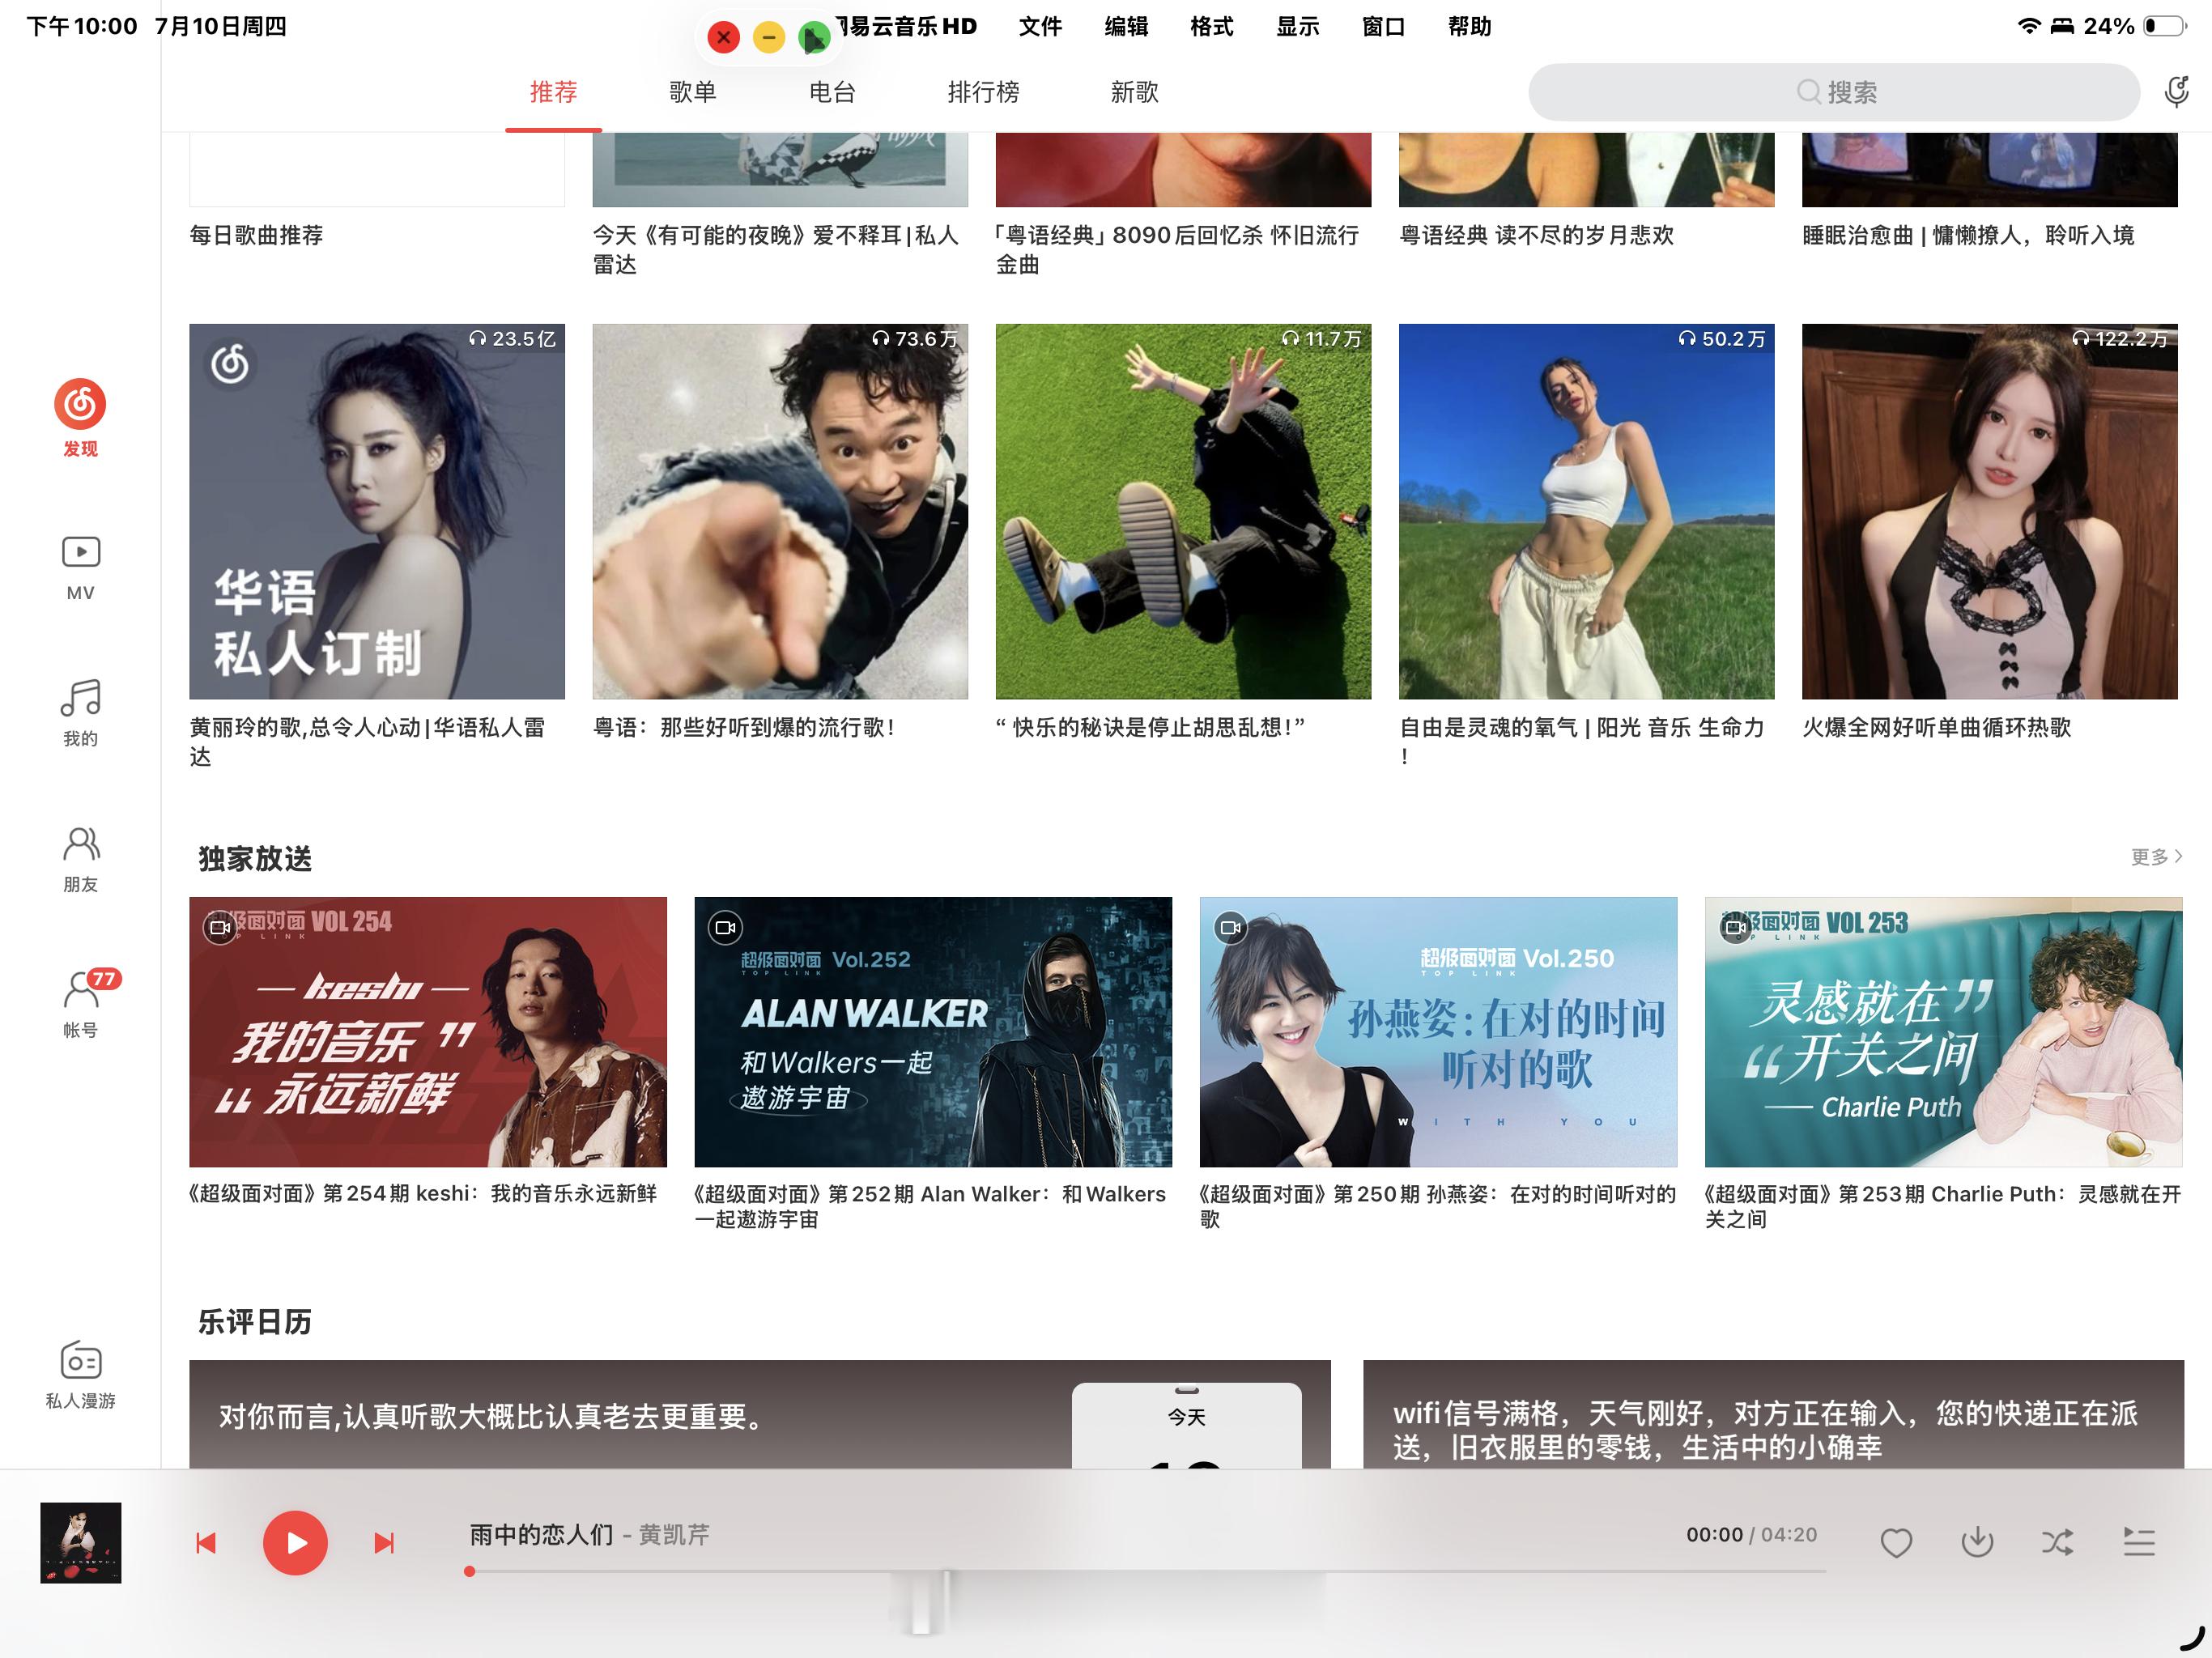Switch to the 电台 tab
2212x1658 pixels.
coord(832,92)
